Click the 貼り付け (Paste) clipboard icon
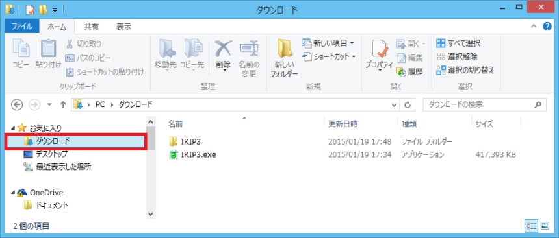The height and width of the screenshot is (238, 559). coord(48,54)
